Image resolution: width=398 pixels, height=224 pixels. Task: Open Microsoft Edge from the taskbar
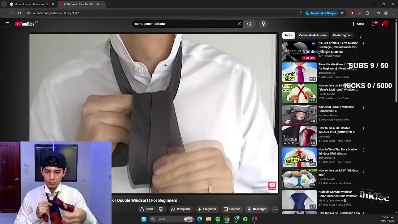[x=200, y=219]
